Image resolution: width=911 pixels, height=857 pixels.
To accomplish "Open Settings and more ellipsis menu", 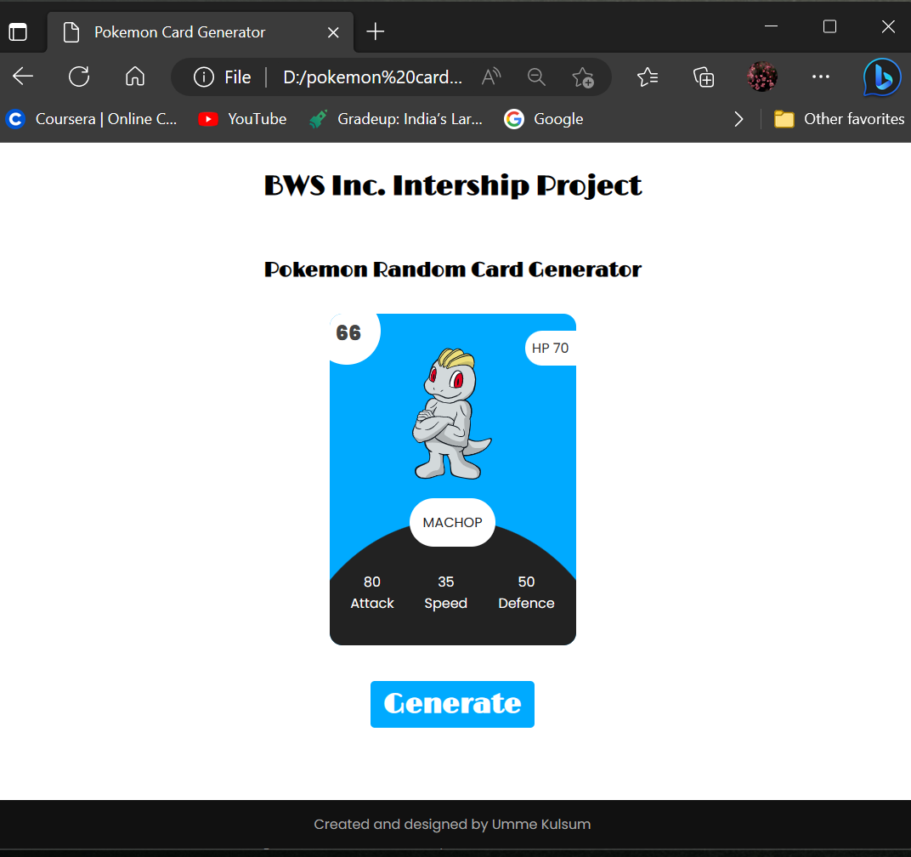I will [820, 77].
